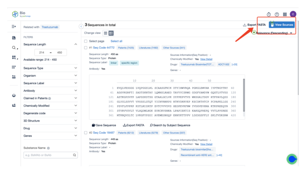The image size is (304, 171).
Task: Open the Relevance (Descending) sort dropdown
Action: tap(274, 33)
